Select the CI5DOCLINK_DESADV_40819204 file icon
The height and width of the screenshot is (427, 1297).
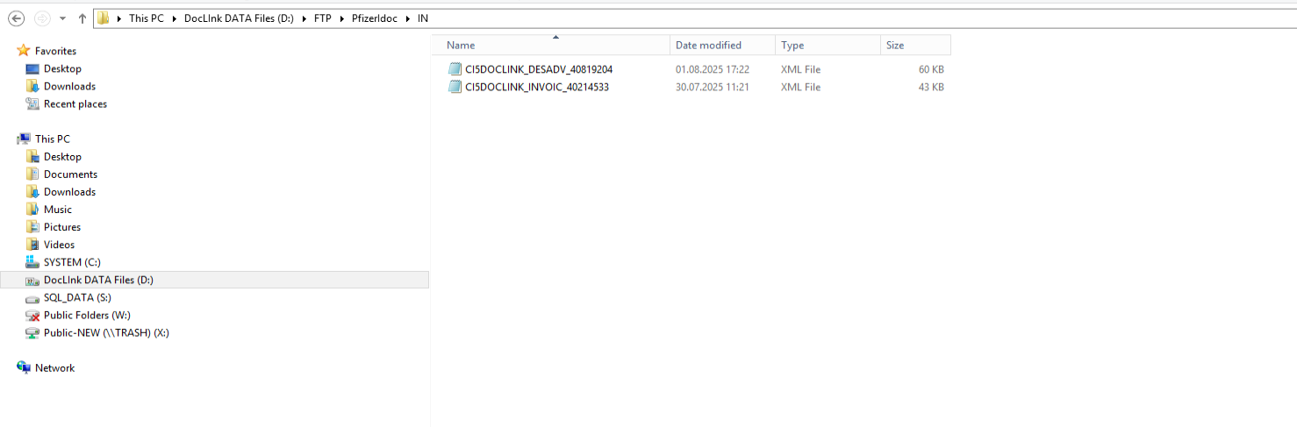tap(455, 69)
